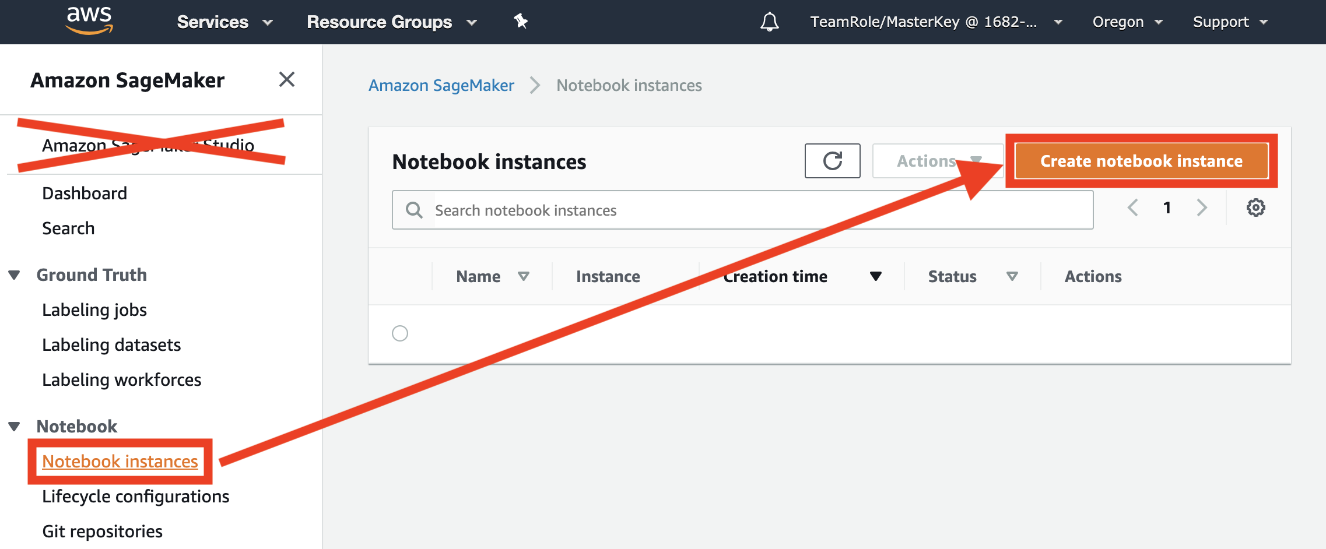Go to next page of instances
The height and width of the screenshot is (549, 1326).
pos(1202,207)
